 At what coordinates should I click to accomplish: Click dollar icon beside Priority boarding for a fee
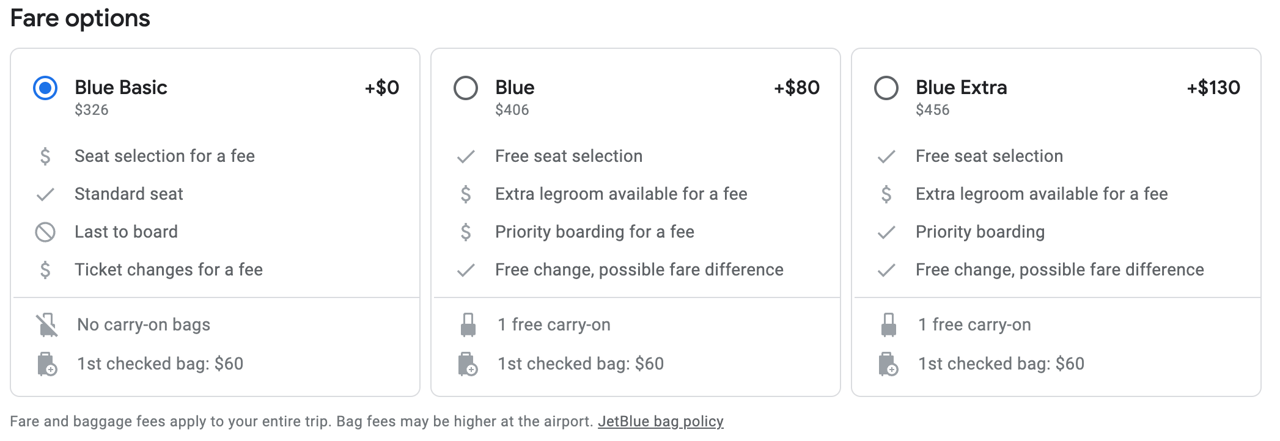[466, 232]
